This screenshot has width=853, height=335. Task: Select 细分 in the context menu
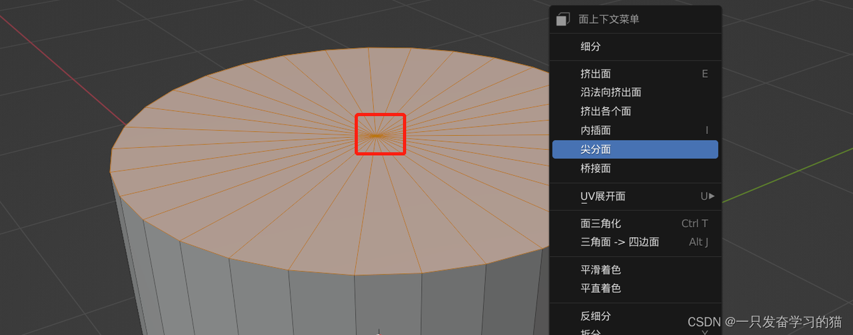click(635, 47)
